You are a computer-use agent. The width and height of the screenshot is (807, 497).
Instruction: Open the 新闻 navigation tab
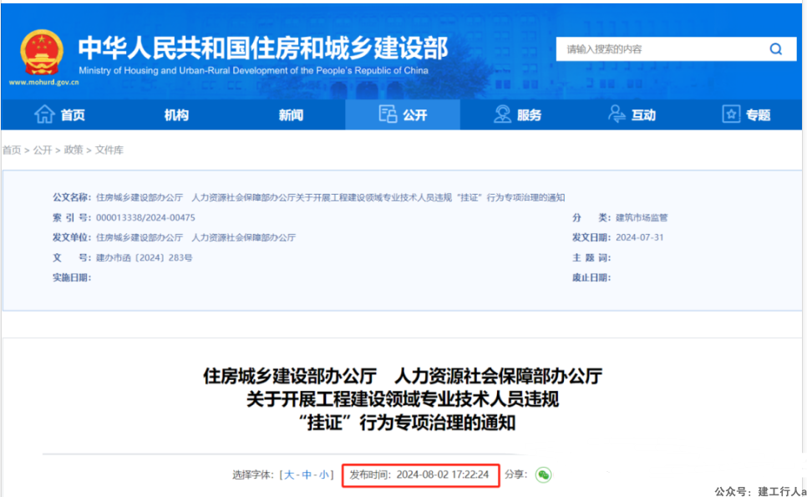pos(291,114)
